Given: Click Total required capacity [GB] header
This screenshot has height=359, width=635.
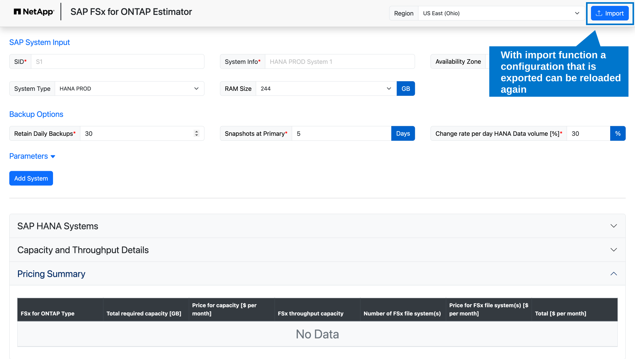Looking at the screenshot, I should coord(146,309).
